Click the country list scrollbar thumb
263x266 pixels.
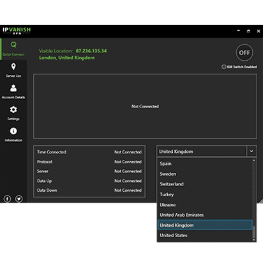(x=253, y=232)
